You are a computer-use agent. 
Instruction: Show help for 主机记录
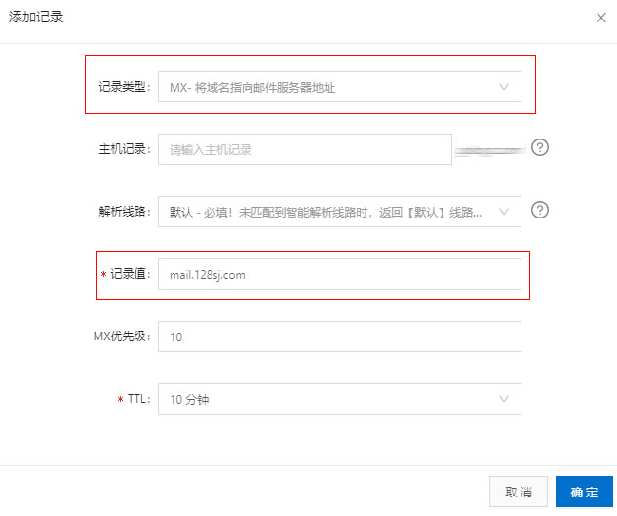540,147
